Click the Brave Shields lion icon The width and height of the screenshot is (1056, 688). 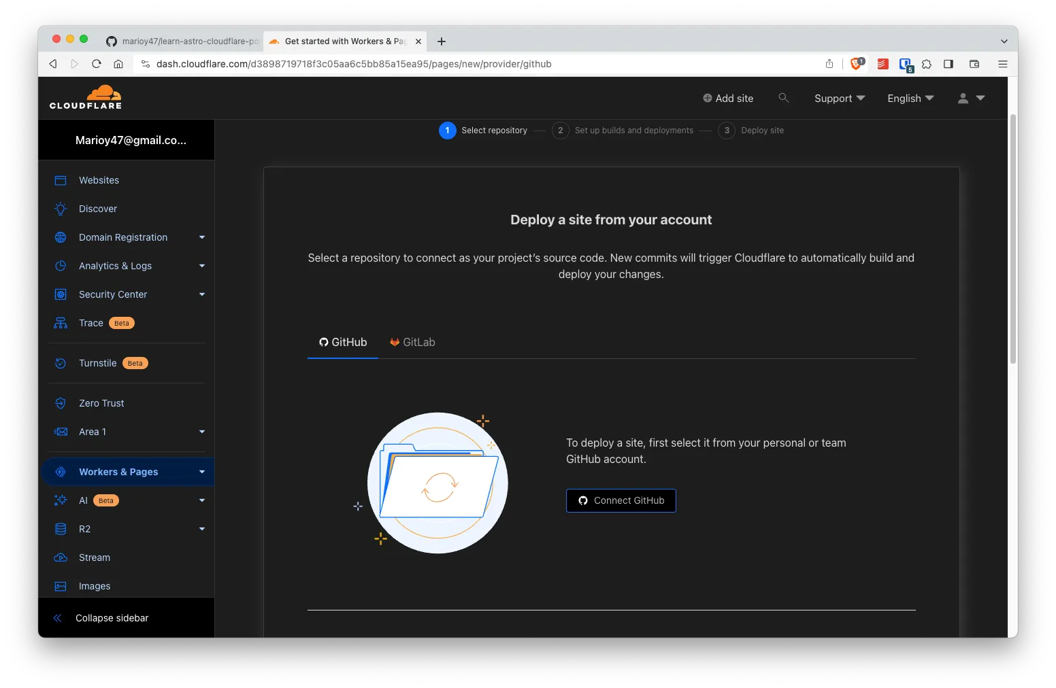857,64
